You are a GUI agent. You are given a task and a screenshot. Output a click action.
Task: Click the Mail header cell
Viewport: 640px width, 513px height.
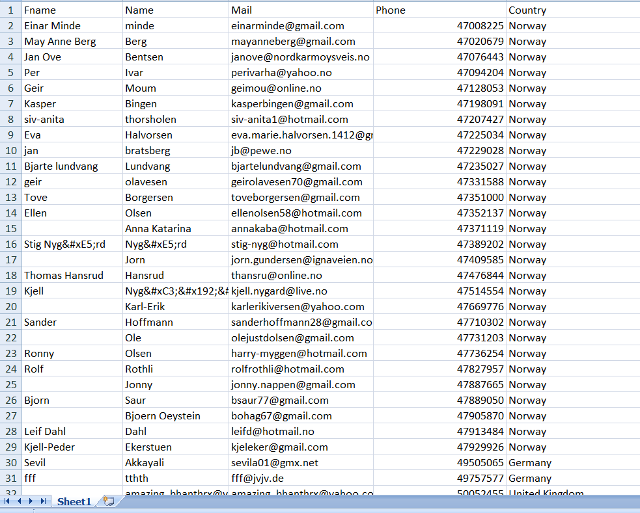click(x=301, y=10)
